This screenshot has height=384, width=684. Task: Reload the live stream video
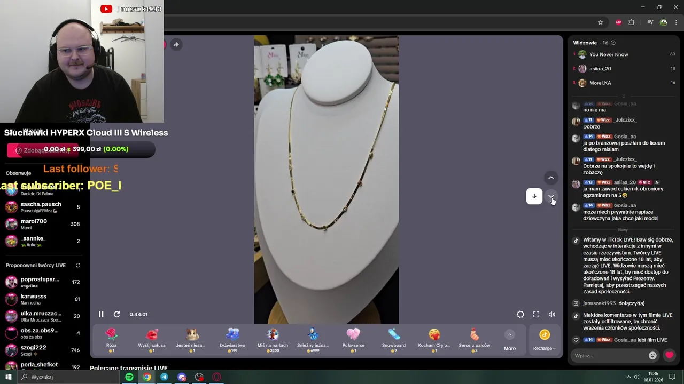click(116, 314)
